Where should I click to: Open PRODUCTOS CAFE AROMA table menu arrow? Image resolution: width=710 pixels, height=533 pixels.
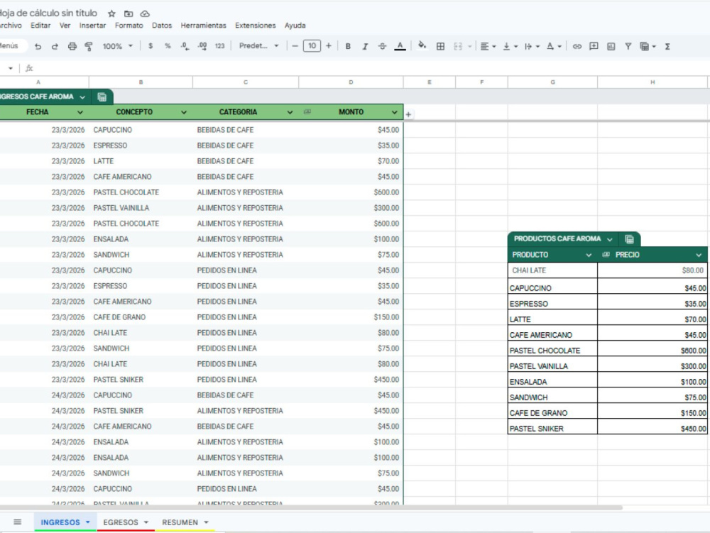[609, 239]
